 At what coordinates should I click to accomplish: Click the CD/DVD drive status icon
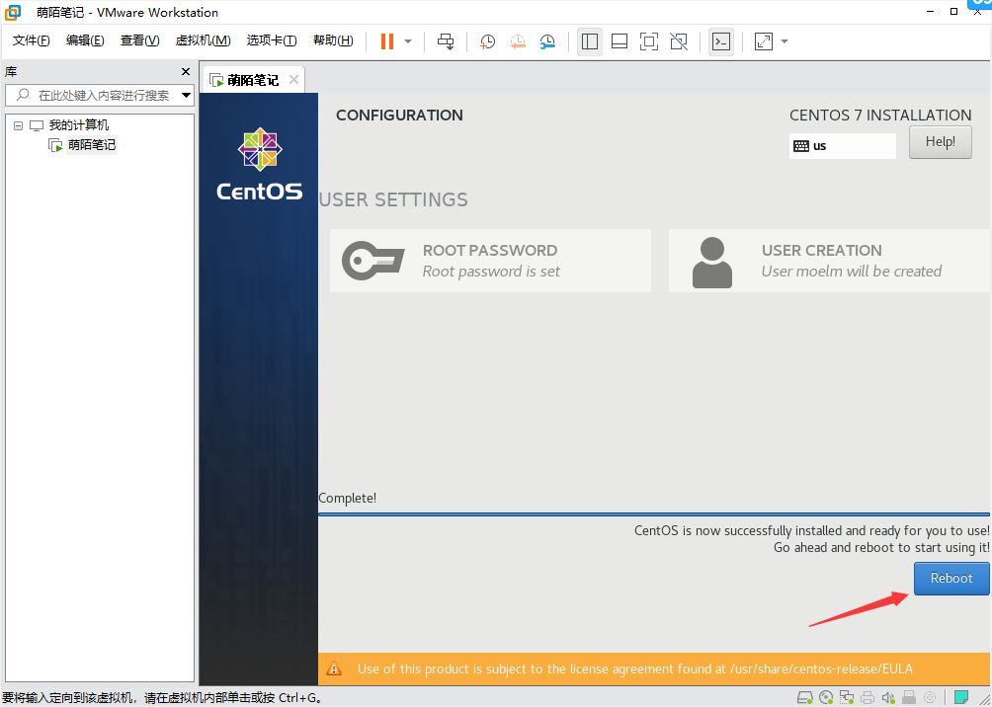(x=826, y=698)
